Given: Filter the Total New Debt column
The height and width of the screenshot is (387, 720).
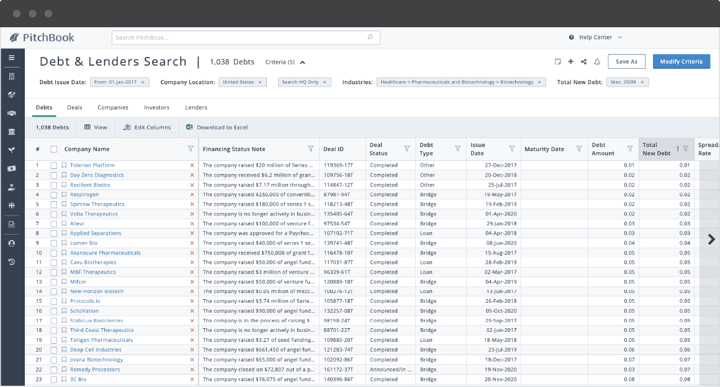Looking at the screenshot, I should [x=686, y=149].
